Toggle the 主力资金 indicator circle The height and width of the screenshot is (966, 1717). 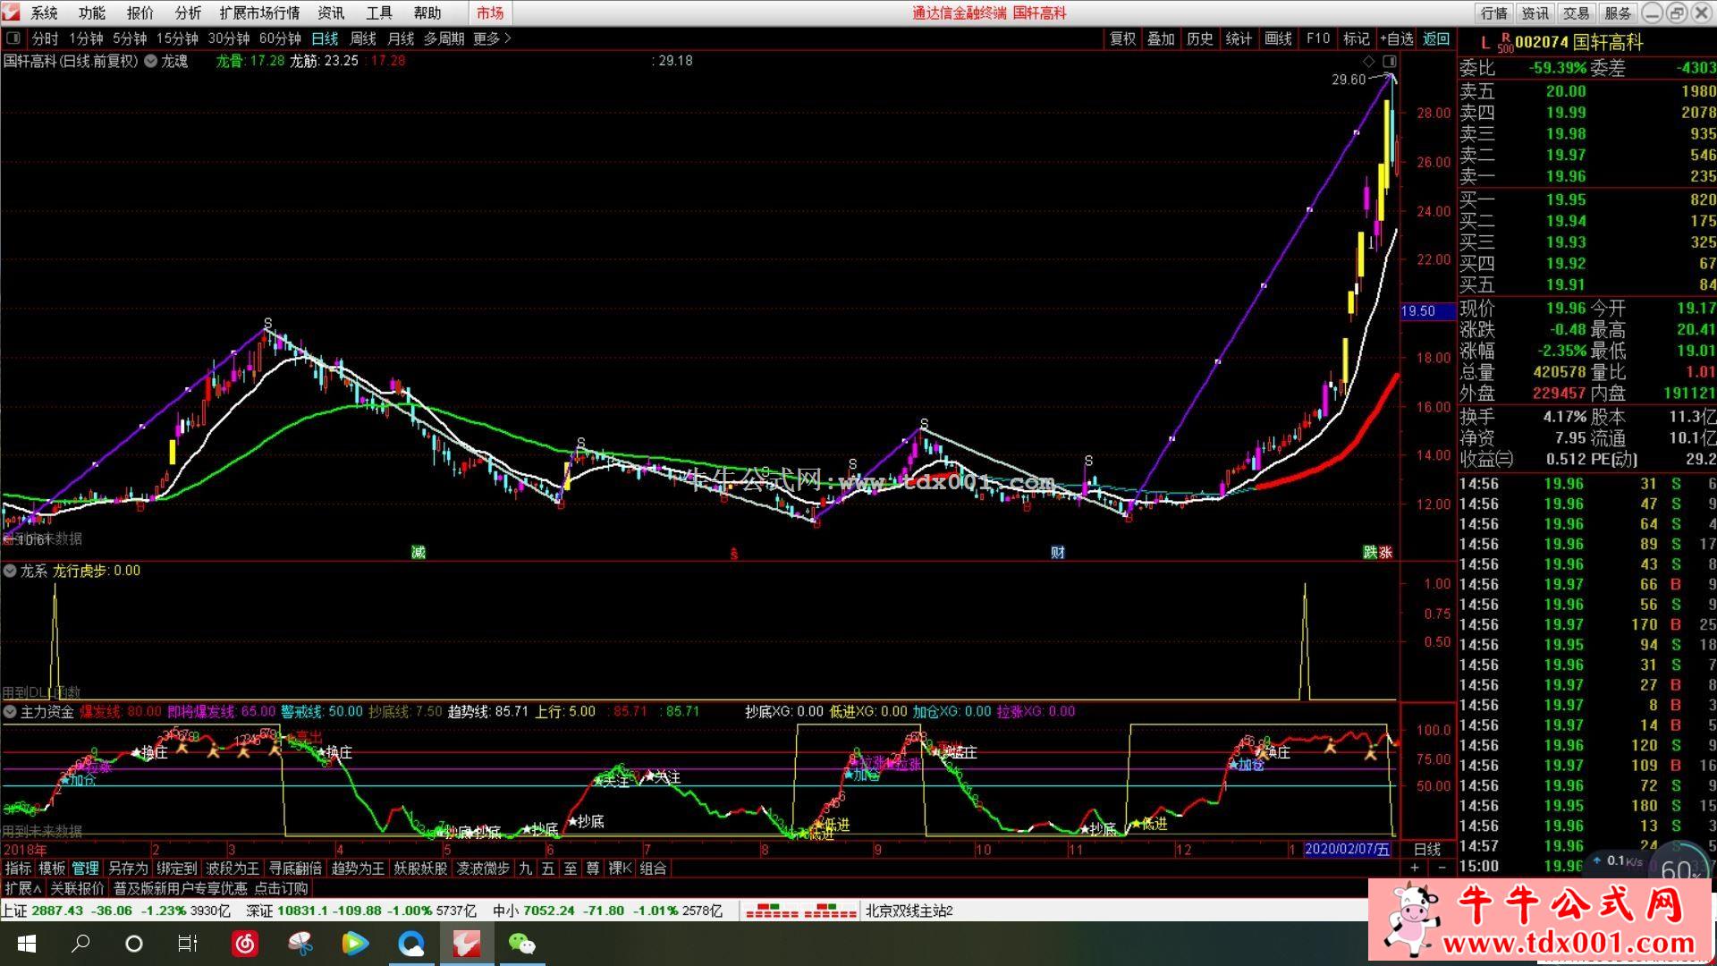click(10, 712)
